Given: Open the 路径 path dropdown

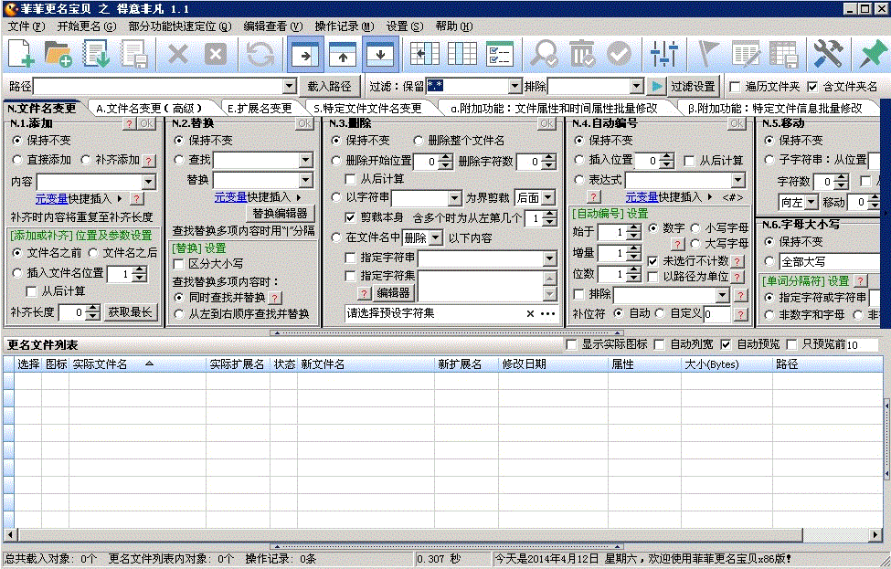Looking at the screenshot, I should [289, 87].
